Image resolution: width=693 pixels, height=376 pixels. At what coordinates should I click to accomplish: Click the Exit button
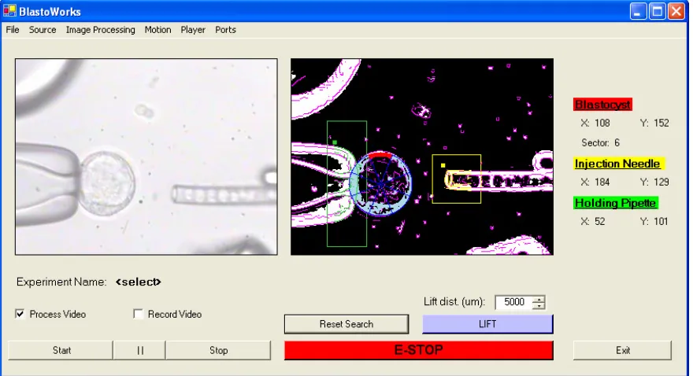[622, 350]
